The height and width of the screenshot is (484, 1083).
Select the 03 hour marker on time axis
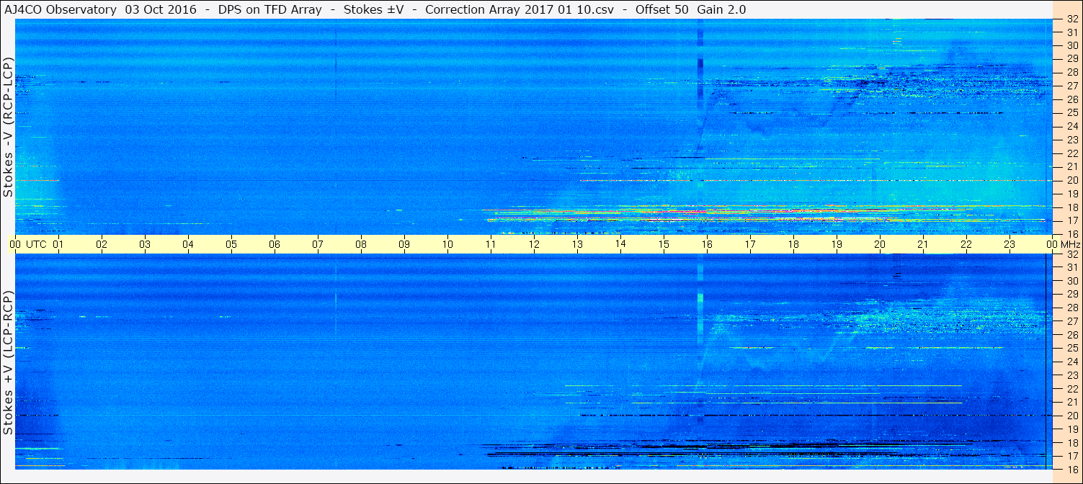pos(144,244)
